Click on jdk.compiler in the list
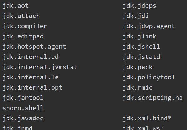 (25, 26)
